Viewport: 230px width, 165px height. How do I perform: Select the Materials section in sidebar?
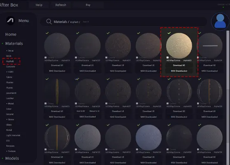[x=14, y=44]
